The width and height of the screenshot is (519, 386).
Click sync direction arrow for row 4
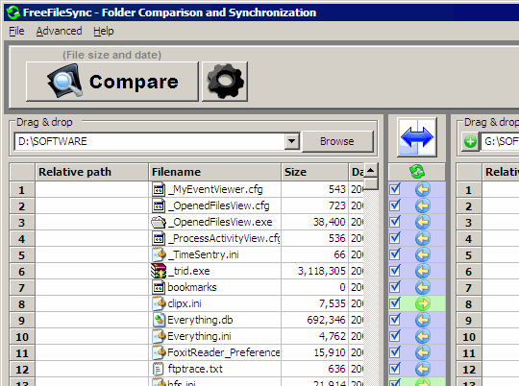(x=423, y=238)
